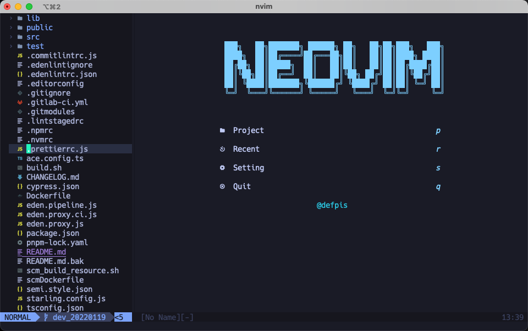Click the ⌥⌘2 shortcut label in titlebar
The width and height of the screenshot is (528, 331).
(x=52, y=7)
